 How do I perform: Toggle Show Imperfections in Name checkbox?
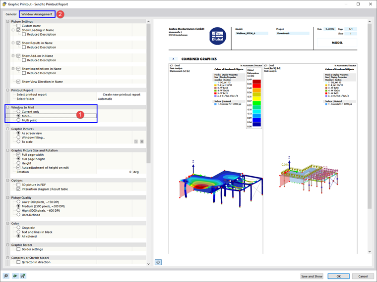18,69
